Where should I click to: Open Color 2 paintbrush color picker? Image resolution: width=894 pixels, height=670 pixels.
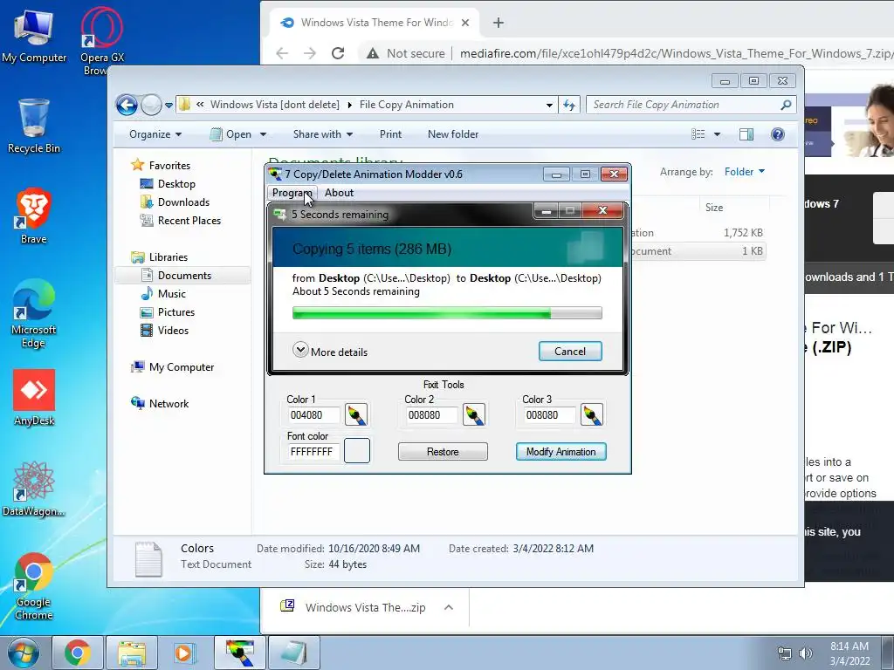click(474, 414)
